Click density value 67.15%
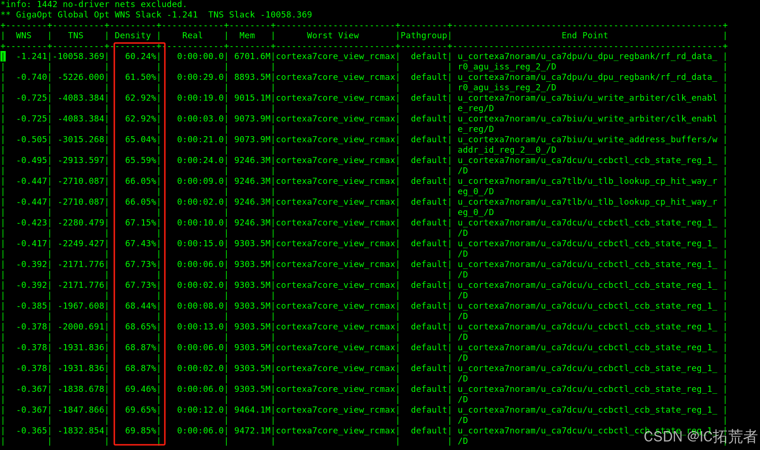This screenshot has width=760, height=450. [x=140, y=223]
